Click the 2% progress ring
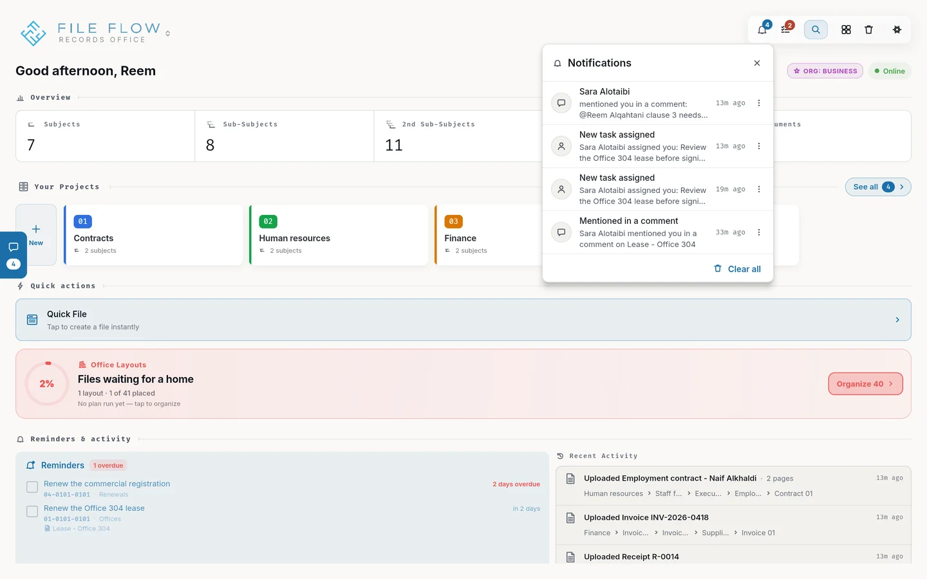The height and width of the screenshot is (579, 927). coord(47,383)
